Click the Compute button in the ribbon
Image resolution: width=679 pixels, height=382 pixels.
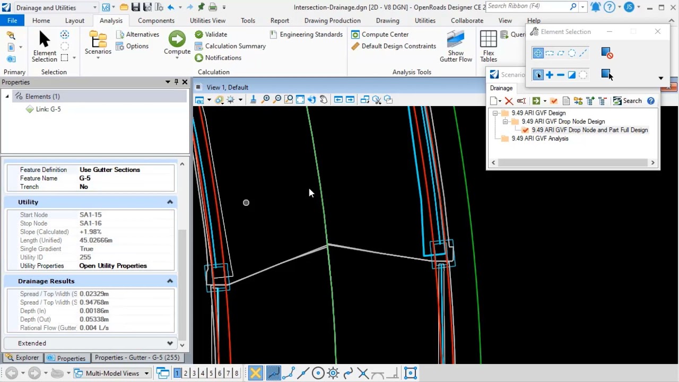click(177, 42)
